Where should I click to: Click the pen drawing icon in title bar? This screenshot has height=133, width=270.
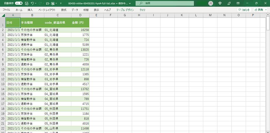[229, 3]
